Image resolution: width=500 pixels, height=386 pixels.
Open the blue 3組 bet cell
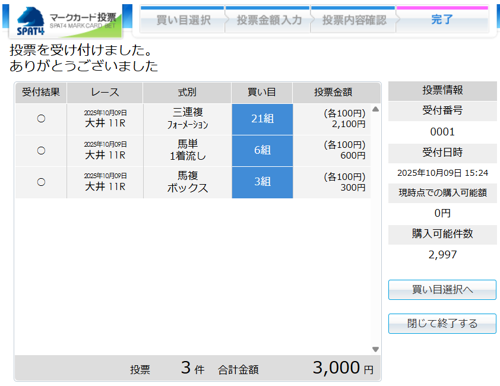pos(262,182)
